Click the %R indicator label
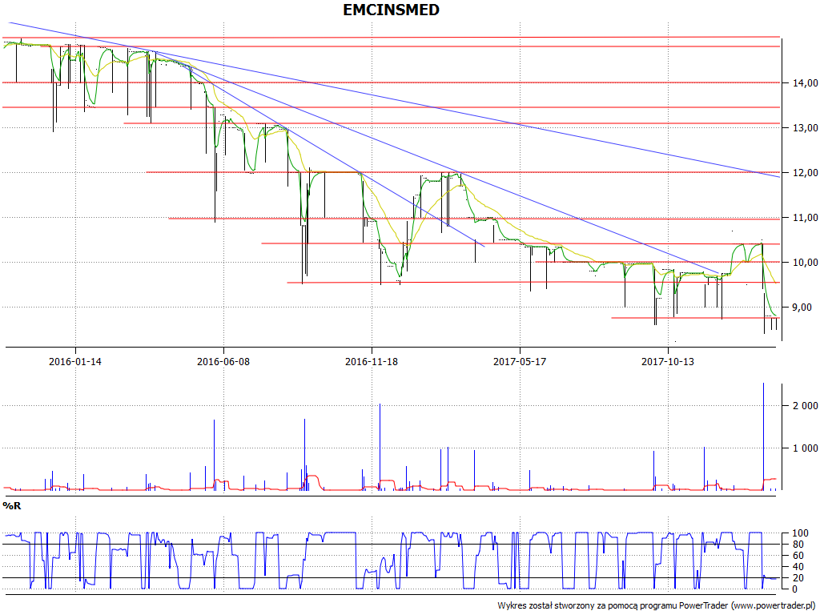Screen dimensions: 820x615 (x=12, y=506)
